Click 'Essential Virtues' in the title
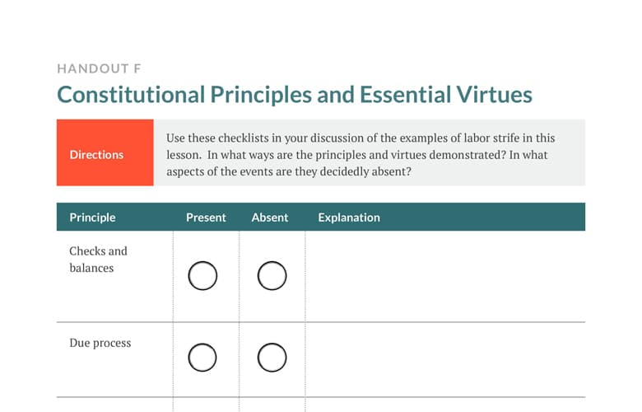This screenshot has height=412, width=642. (x=446, y=94)
